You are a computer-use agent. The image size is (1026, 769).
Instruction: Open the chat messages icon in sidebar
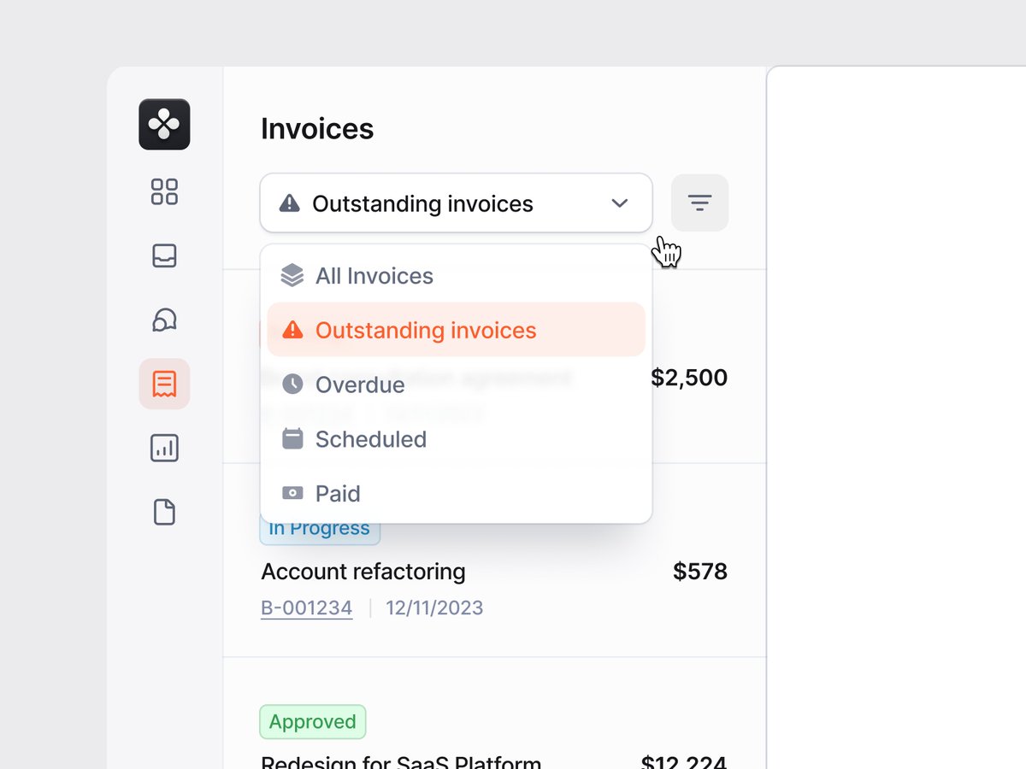164,320
